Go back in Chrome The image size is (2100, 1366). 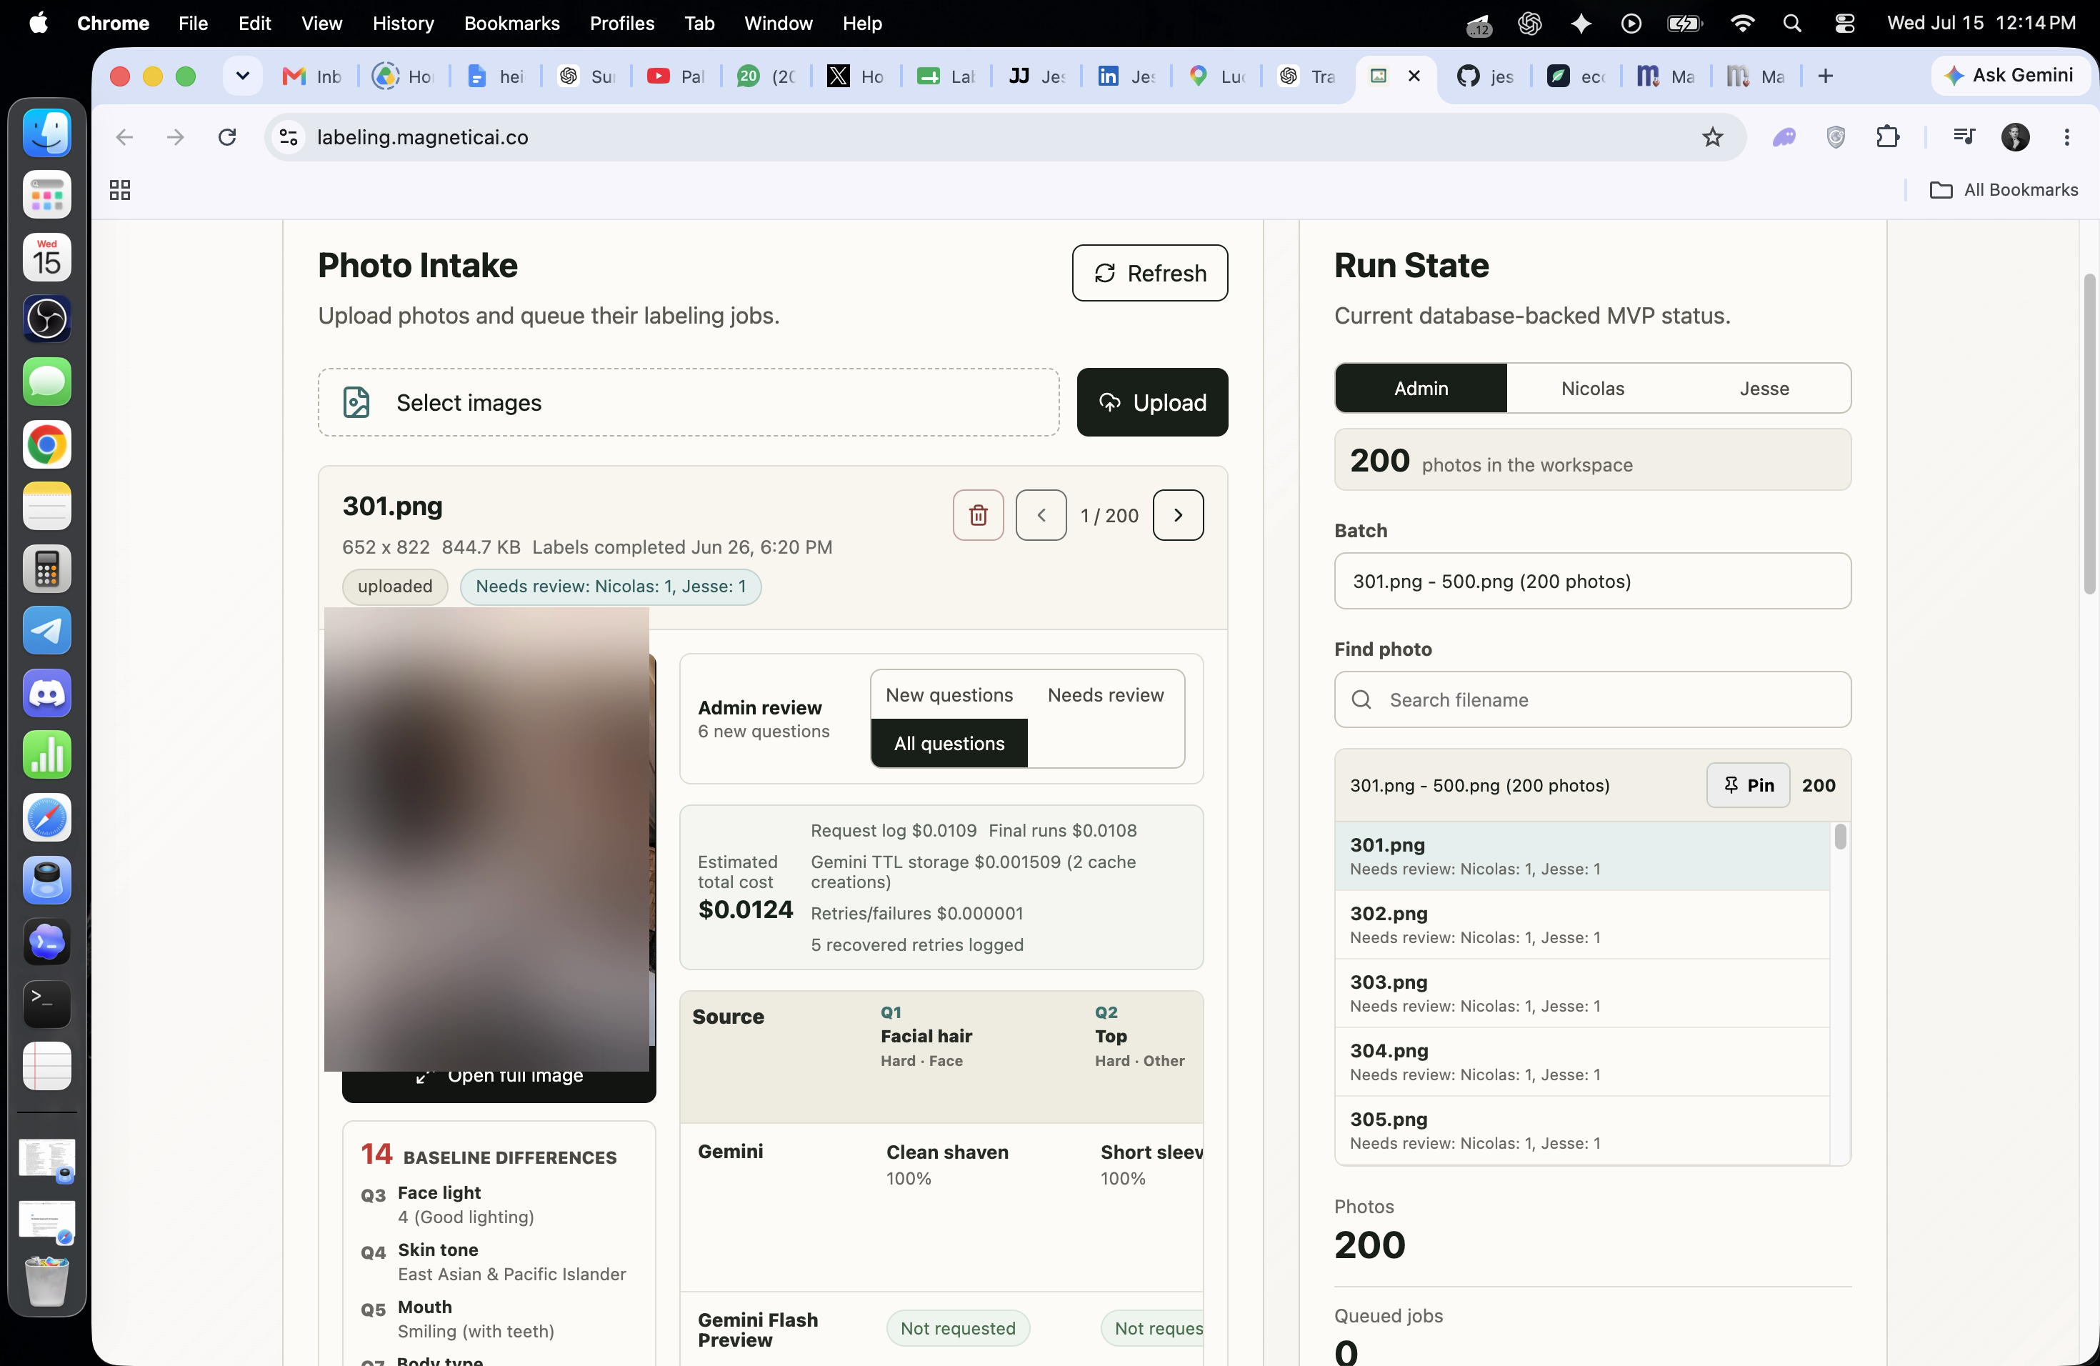(x=124, y=138)
